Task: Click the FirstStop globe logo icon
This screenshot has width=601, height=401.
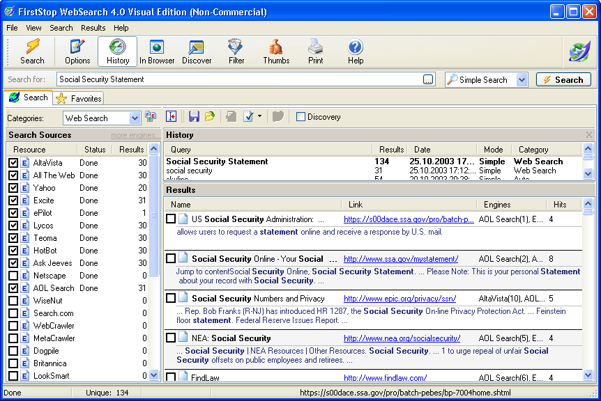Action: tap(579, 52)
